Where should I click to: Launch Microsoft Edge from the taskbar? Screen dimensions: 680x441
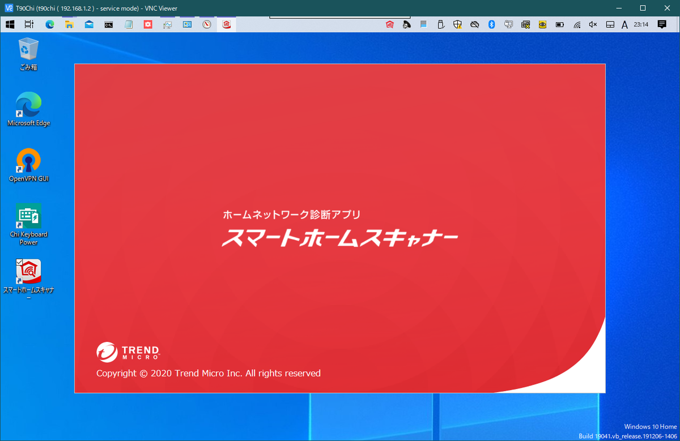point(49,24)
